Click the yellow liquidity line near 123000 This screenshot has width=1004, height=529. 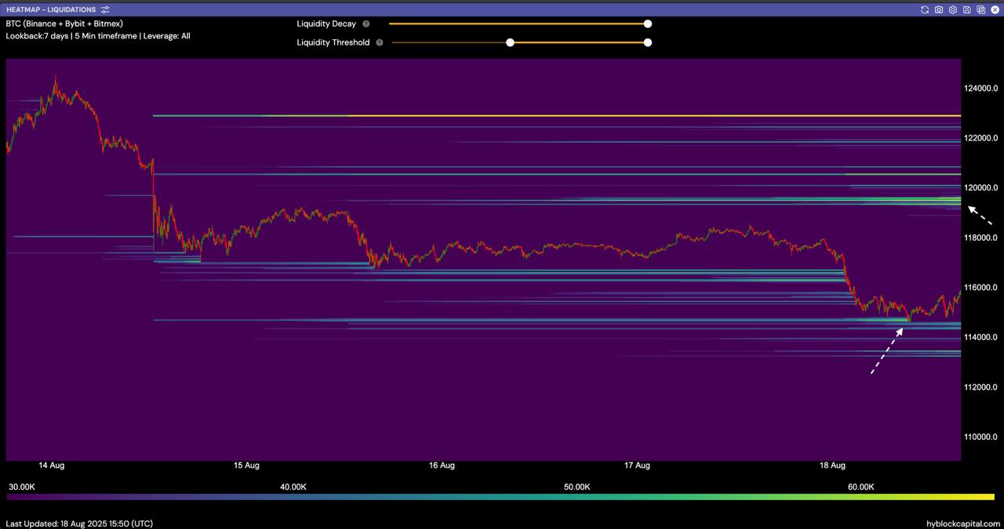627,116
